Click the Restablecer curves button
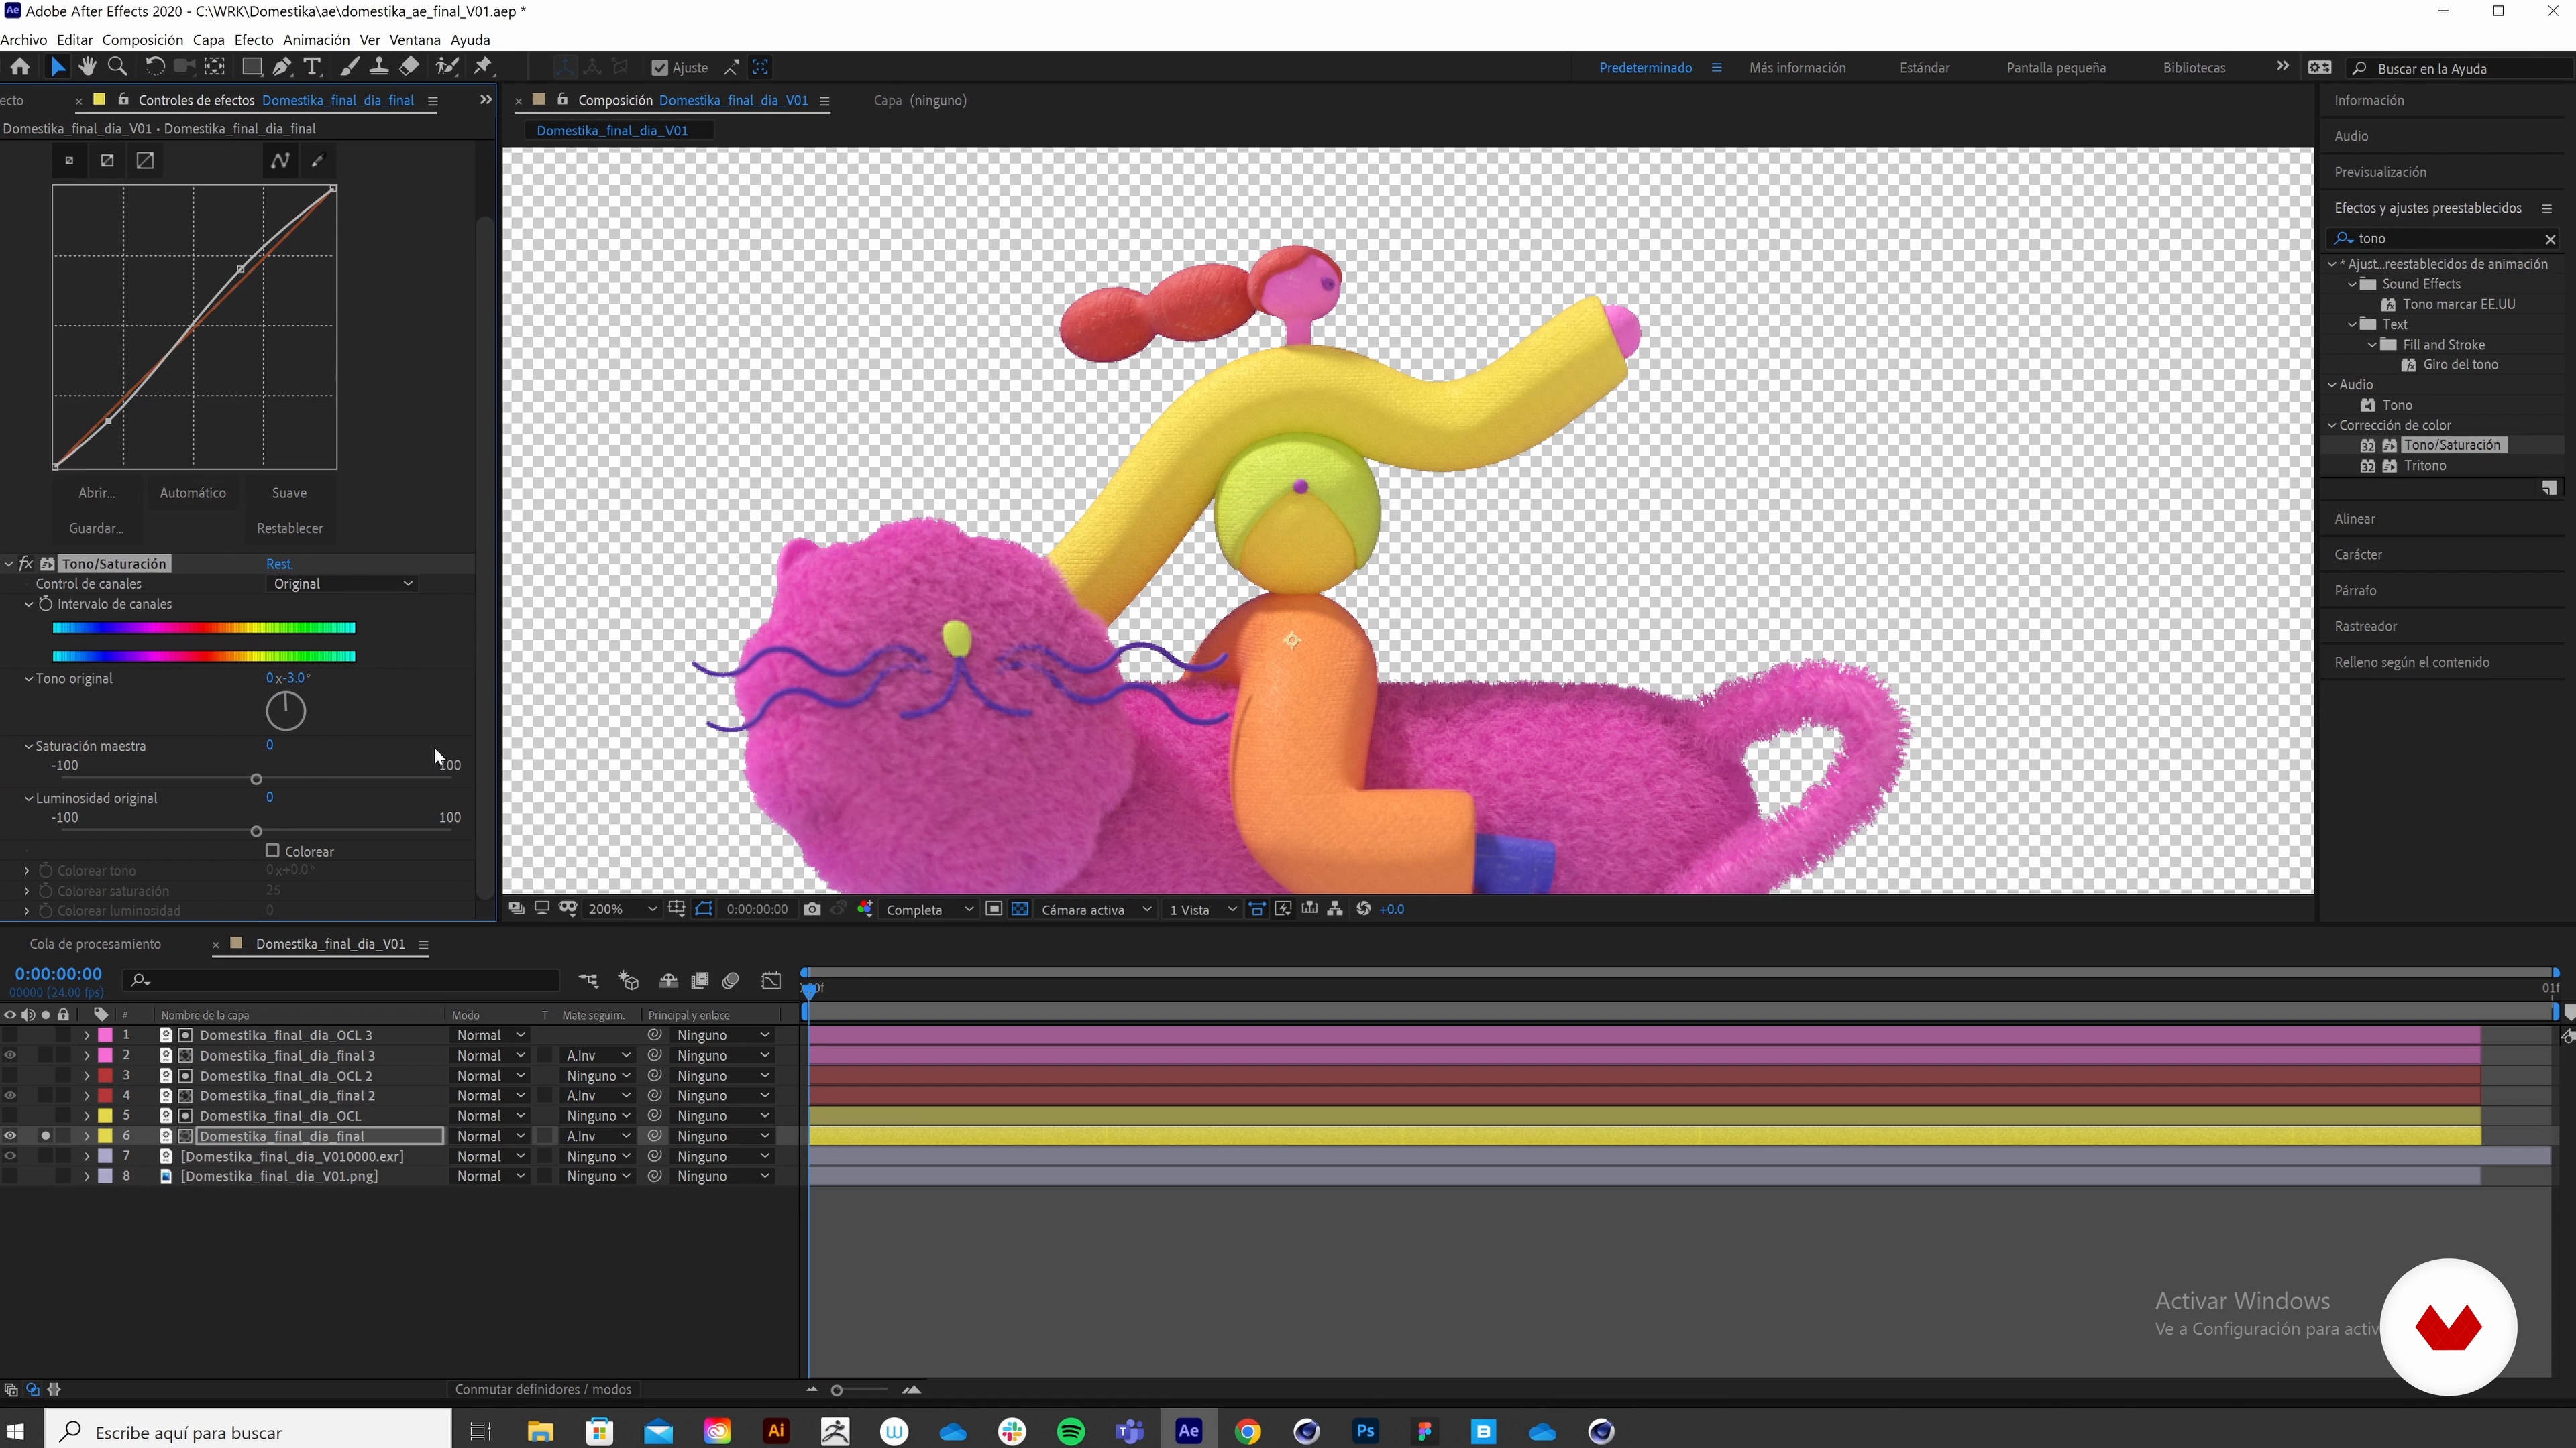The width and height of the screenshot is (2576, 1448). (289, 528)
